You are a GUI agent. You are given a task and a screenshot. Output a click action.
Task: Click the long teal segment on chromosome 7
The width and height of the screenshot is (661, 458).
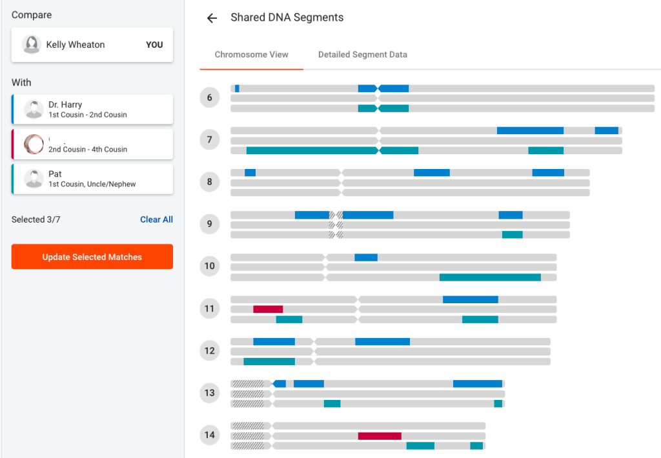tap(311, 150)
